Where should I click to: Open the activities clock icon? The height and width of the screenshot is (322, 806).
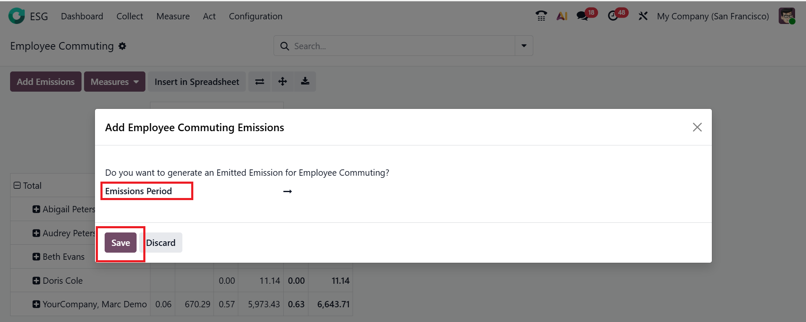coord(613,16)
